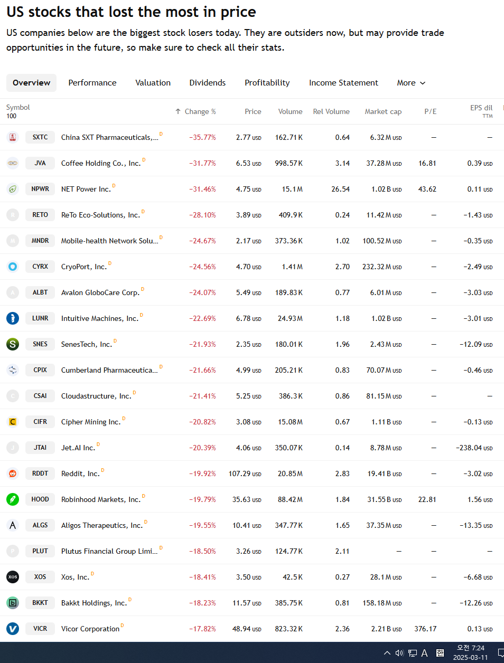Show hidden system tray icons
This screenshot has width=504, height=663.
pyautogui.click(x=387, y=653)
